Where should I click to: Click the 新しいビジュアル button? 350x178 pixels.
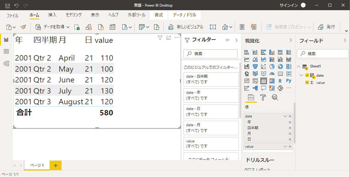186,27
